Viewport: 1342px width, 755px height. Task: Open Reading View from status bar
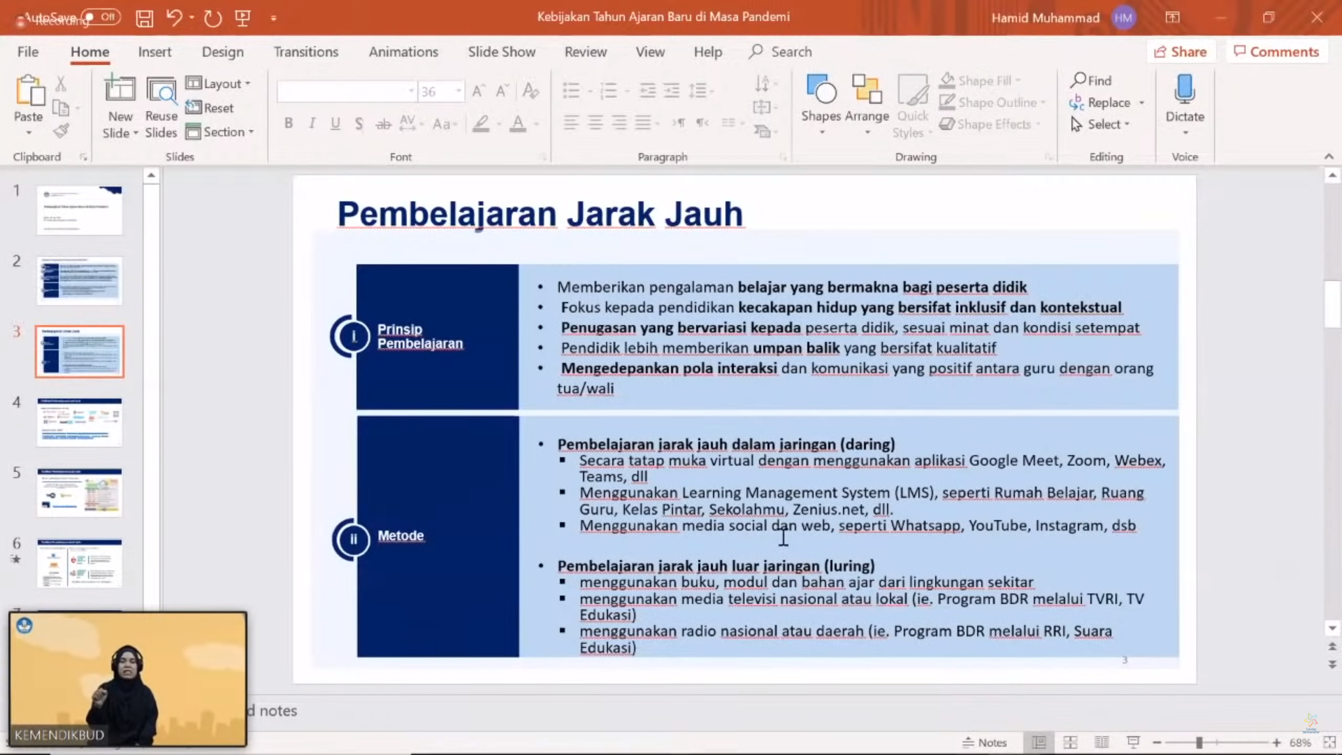1102,742
